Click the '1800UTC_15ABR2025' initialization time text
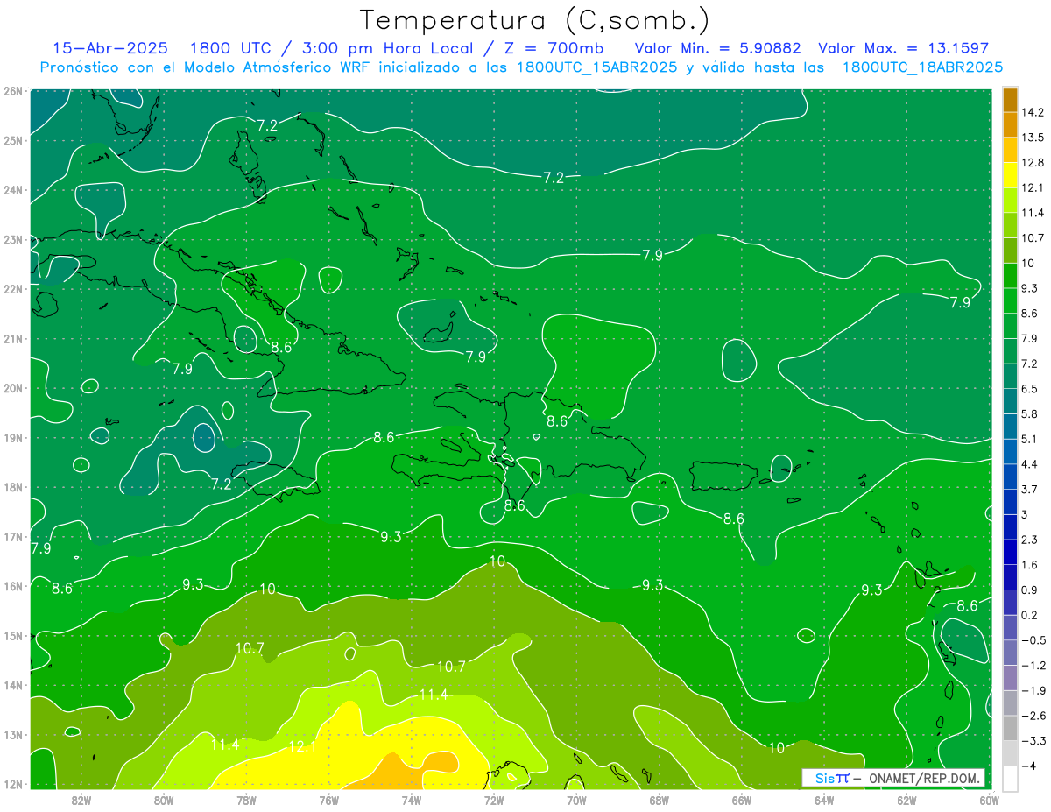Viewport: 1051px width, 812px height. [x=596, y=67]
